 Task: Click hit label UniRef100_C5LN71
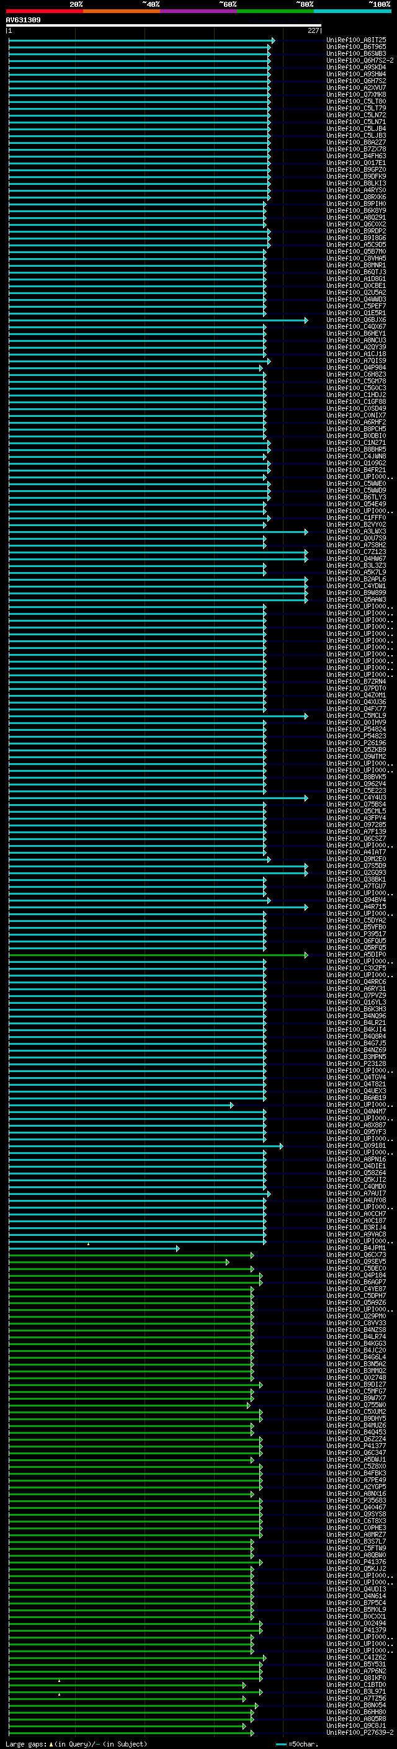point(356,122)
